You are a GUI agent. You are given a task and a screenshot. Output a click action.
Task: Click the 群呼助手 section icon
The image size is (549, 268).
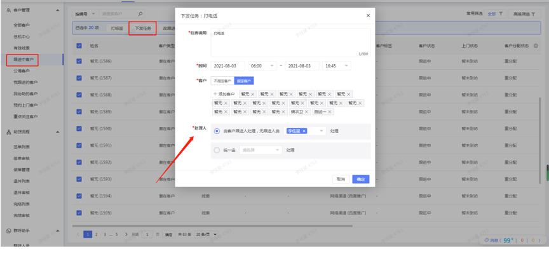pyautogui.click(x=9, y=231)
